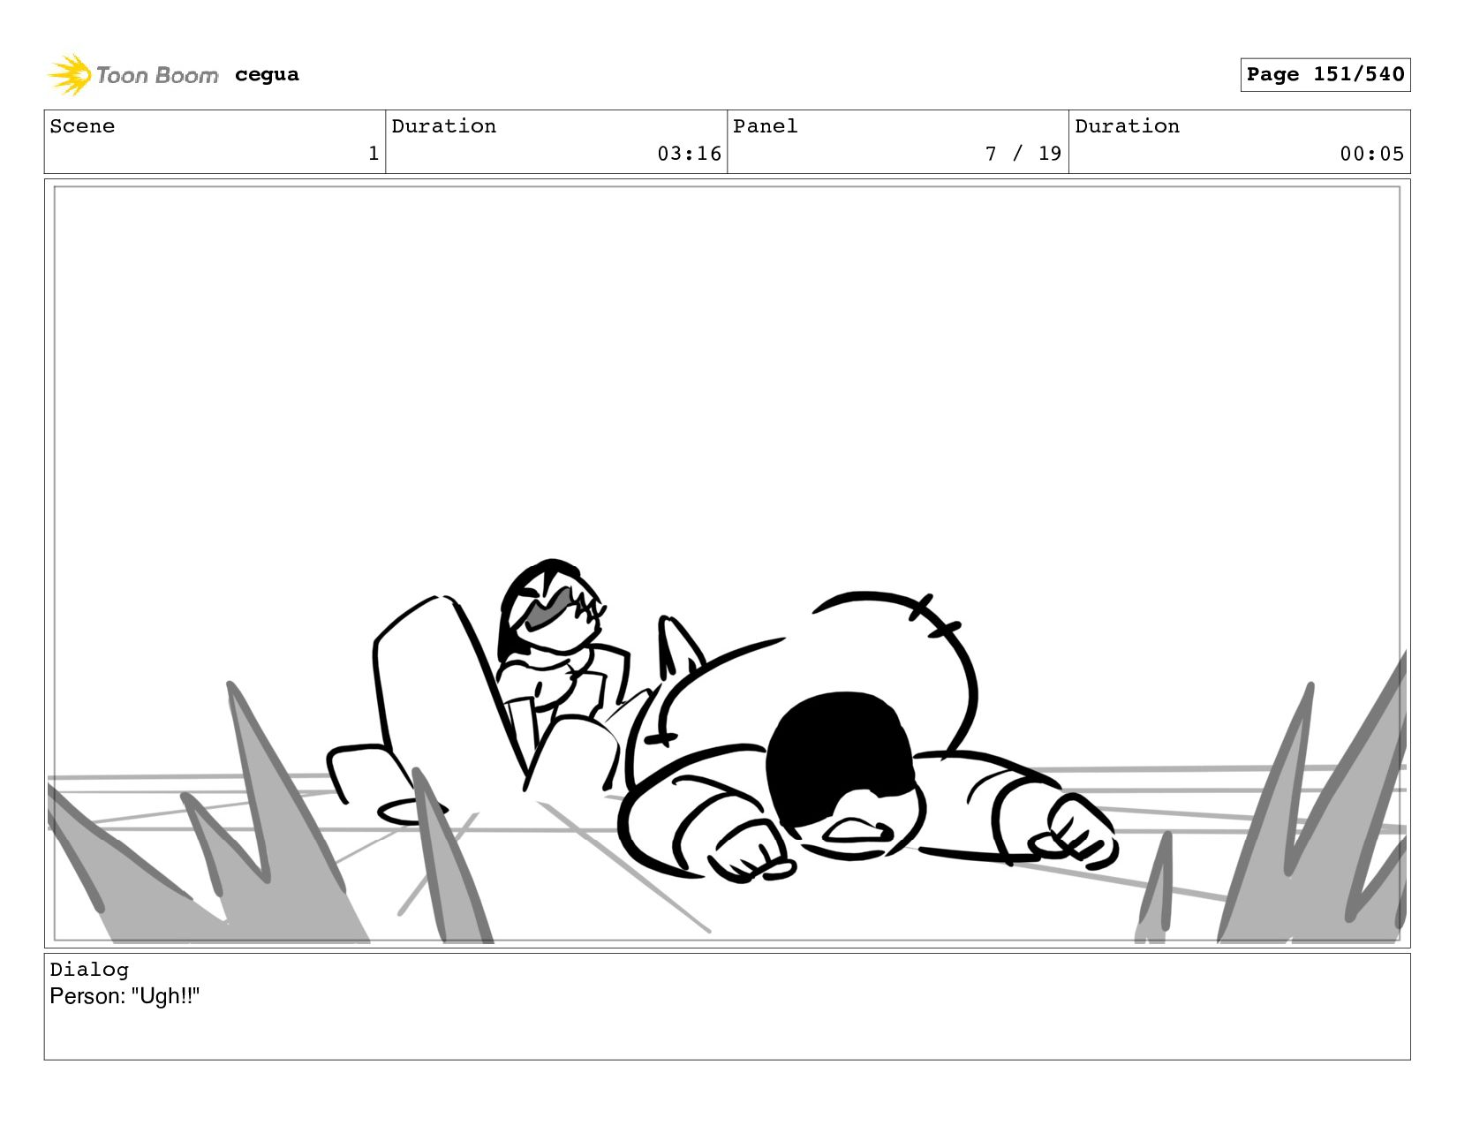Select the dialog line 'Person: "Ugh!!"'
Viewport: 1457px width, 1126px height.
click(125, 996)
